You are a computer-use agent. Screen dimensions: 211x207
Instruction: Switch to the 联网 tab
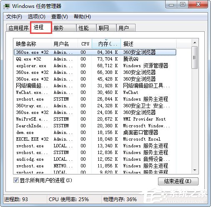click(106, 28)
